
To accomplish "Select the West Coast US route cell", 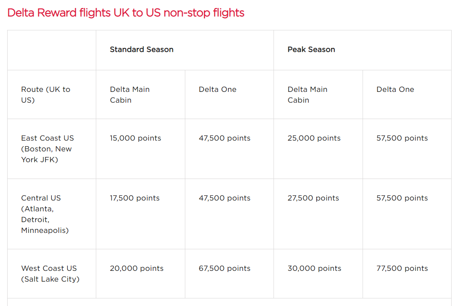I will pyautogui.click(x=50, y=274).
